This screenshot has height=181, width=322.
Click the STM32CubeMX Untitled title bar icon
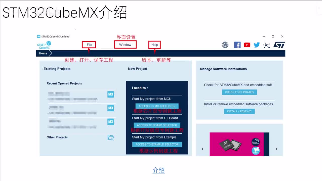click(39, 36)
